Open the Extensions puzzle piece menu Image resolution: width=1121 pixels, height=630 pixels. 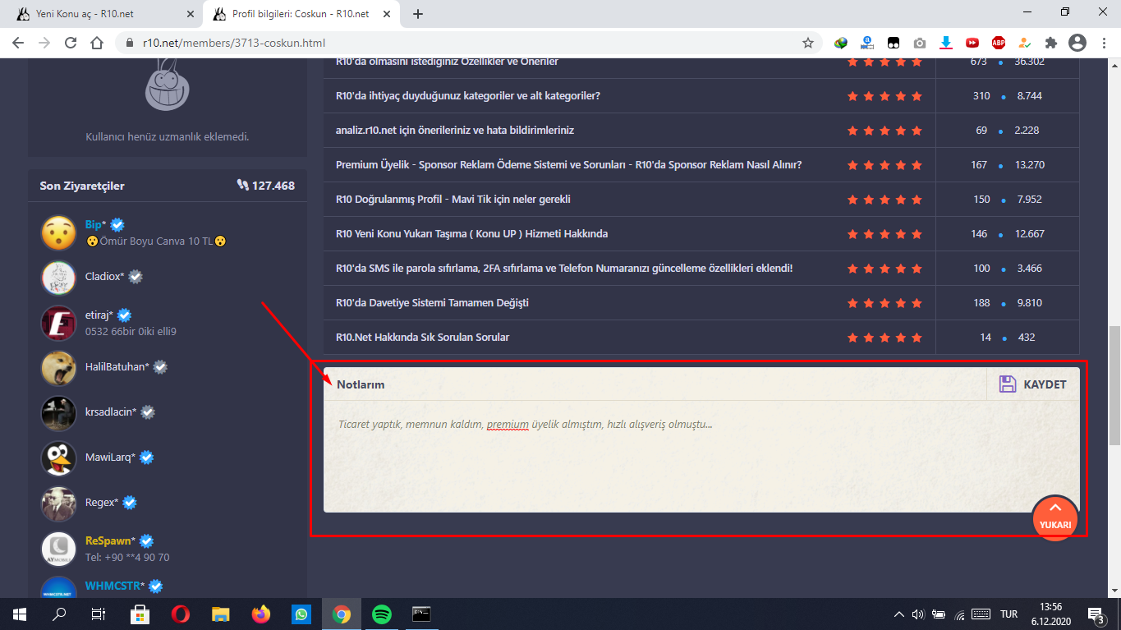tap(1050, 43)
